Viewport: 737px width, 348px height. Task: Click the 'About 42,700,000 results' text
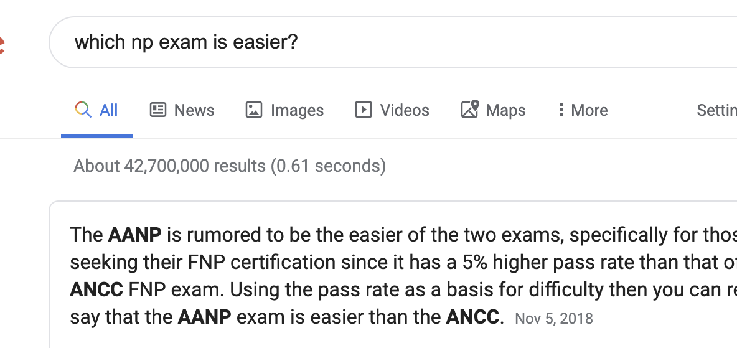230,166
